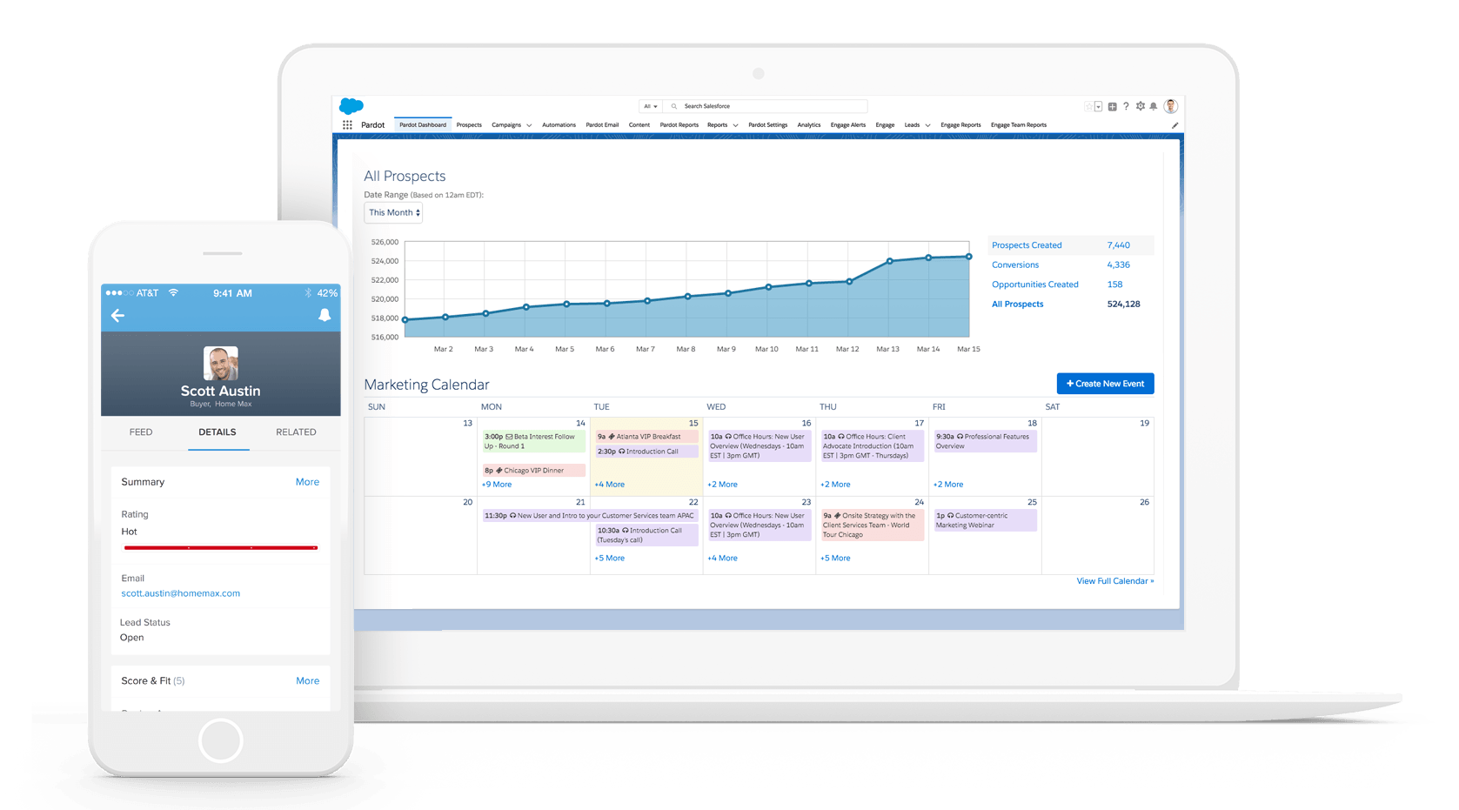Expand +2 More events on Wednesday 16
The height and width of the screenshot is (810, 1459).
(723, 485)
